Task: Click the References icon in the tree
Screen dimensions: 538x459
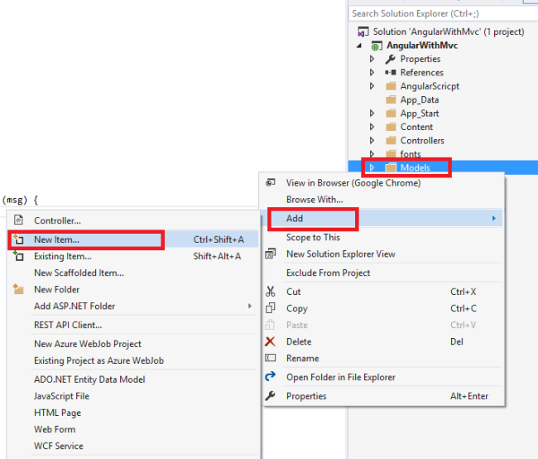Action: pyautogui.click(x=390, y=72)
